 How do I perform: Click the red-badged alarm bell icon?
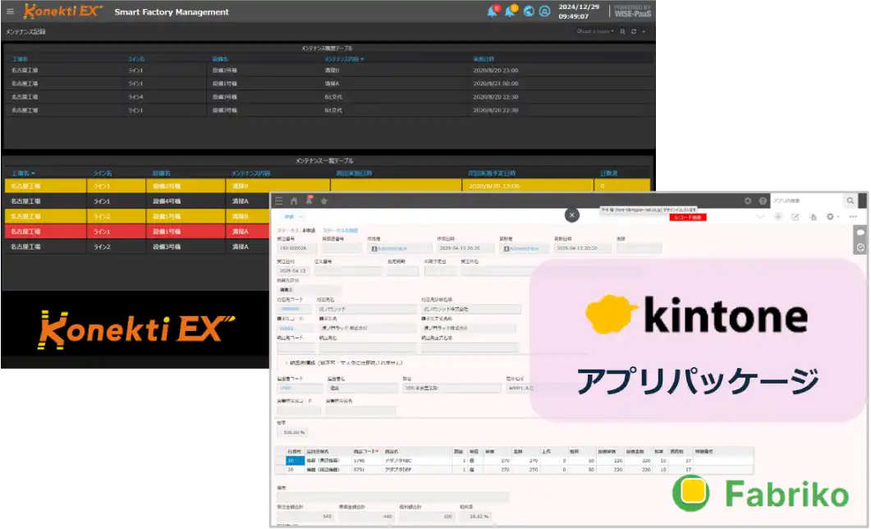pyautogui.click(x=493, y=11)
